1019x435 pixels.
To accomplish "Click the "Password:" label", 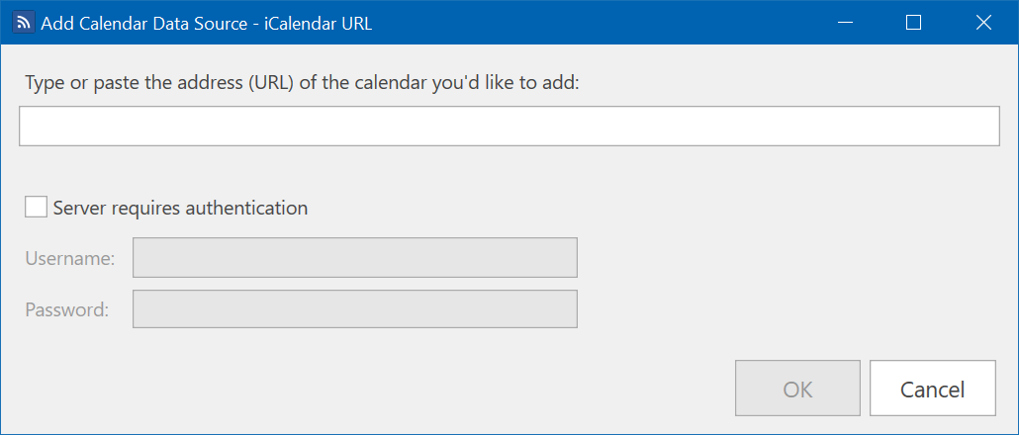I will click(67, 309).
